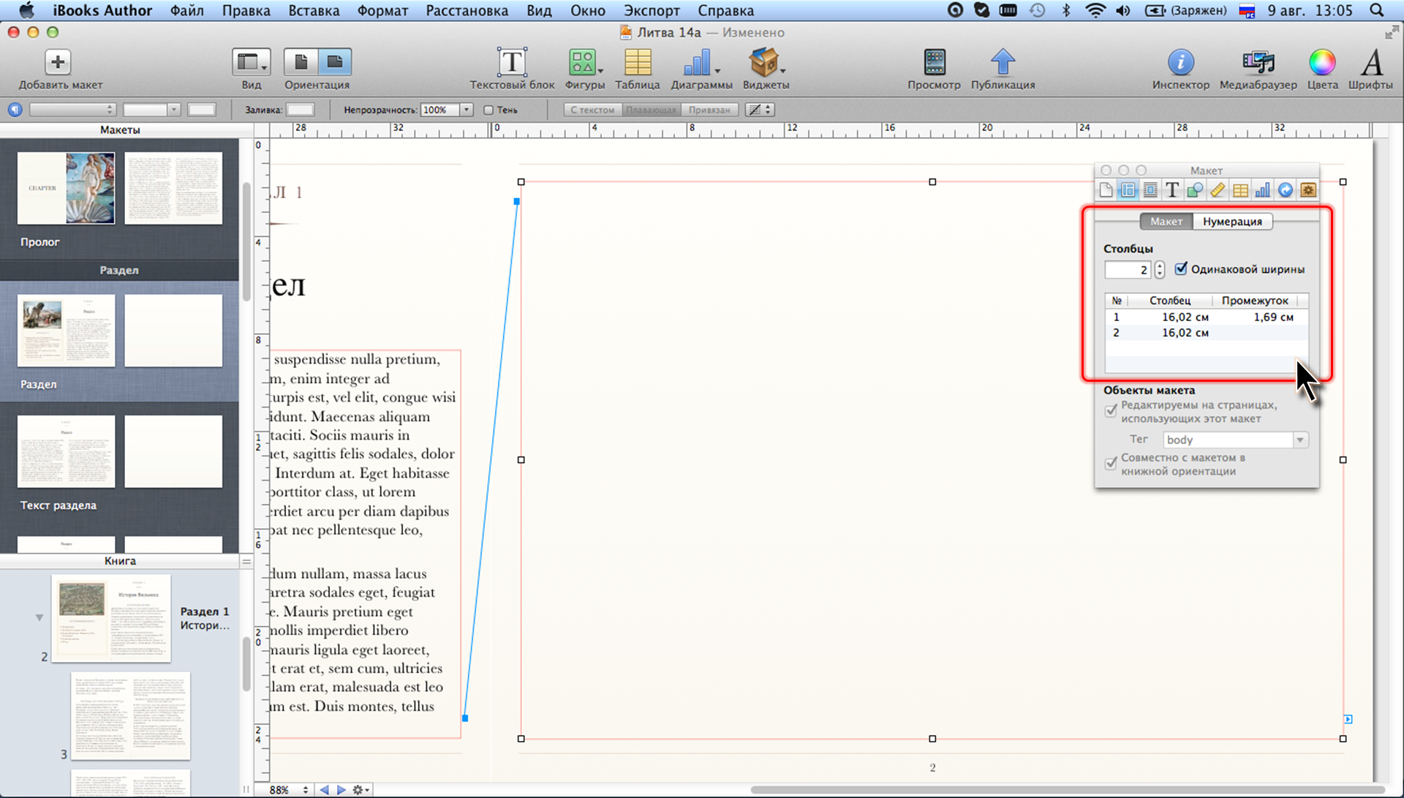Insert a text box with Текстовый блок
Image resolution: width=1404 pixels, height=798 pixels.
[x=512, y=63]
